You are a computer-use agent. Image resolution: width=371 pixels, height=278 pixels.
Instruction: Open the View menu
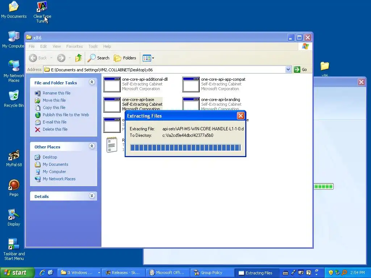point(57,46)
